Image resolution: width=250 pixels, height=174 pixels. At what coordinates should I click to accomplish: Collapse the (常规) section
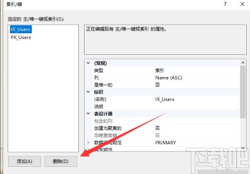point(88,63)
